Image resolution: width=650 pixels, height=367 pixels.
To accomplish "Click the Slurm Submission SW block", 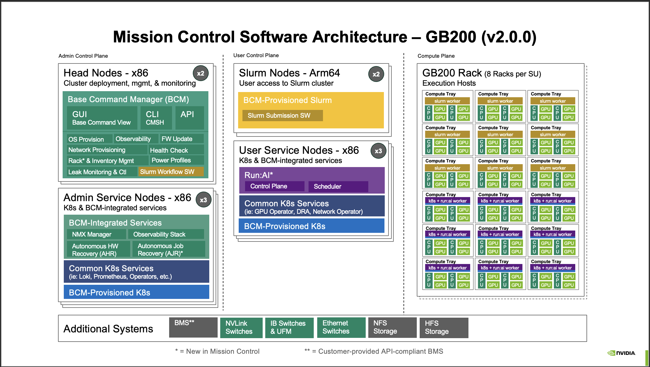I will 282,115.
